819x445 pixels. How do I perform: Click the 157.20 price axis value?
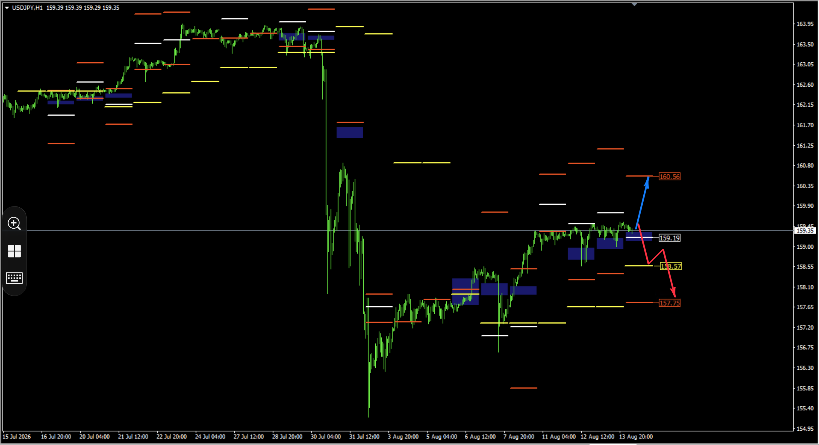click(805, 328)
